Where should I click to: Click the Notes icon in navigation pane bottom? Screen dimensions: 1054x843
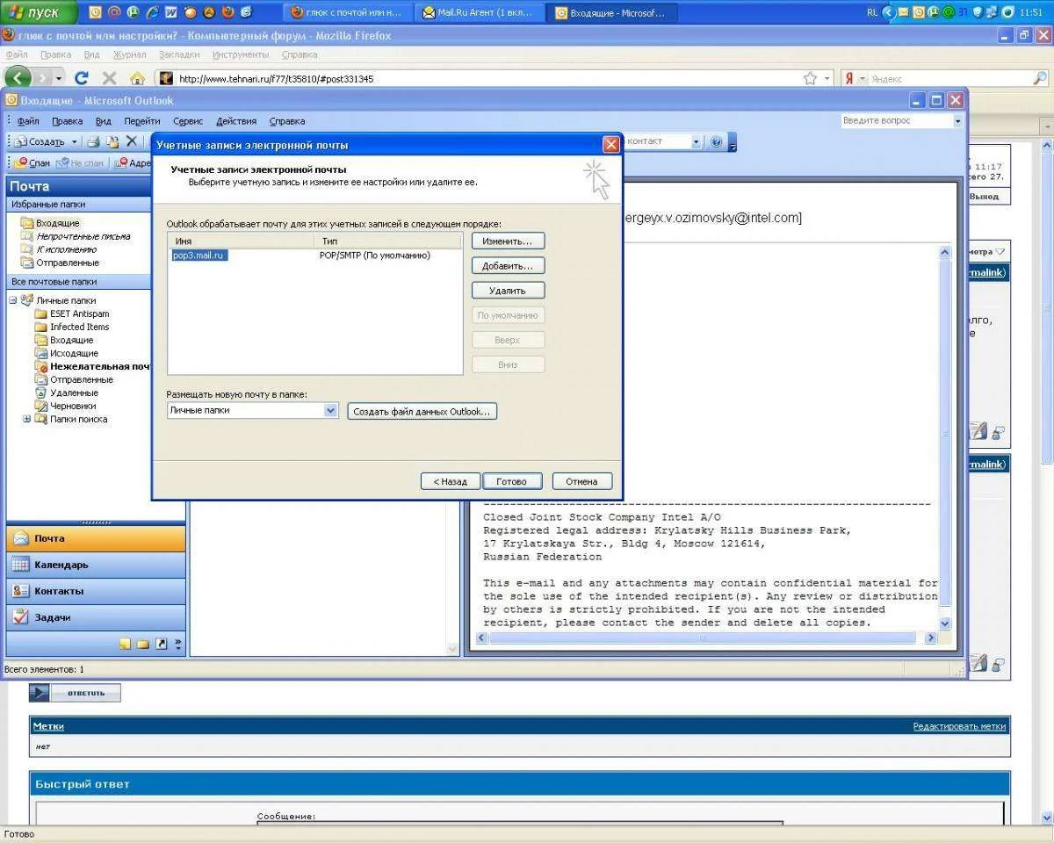tap(125, 644)
